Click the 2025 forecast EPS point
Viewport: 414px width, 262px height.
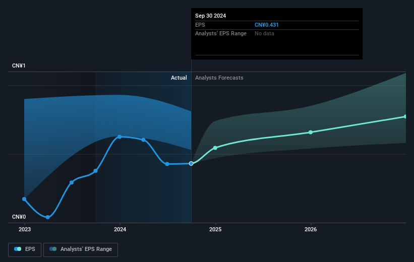(x=215, y=148)
